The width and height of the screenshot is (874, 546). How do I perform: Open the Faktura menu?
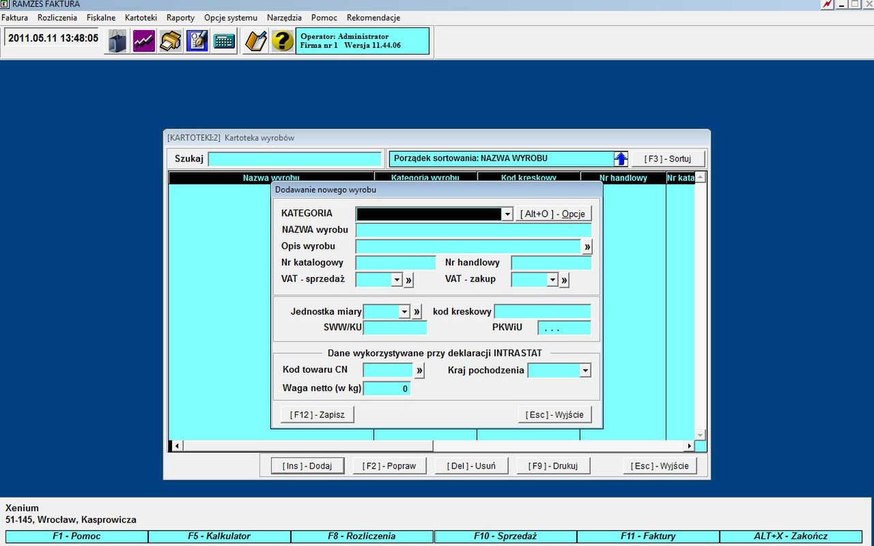[15, 18]
